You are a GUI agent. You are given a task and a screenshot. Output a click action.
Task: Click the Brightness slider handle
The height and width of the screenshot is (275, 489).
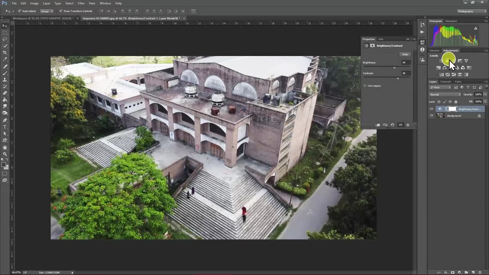[394, 68]
